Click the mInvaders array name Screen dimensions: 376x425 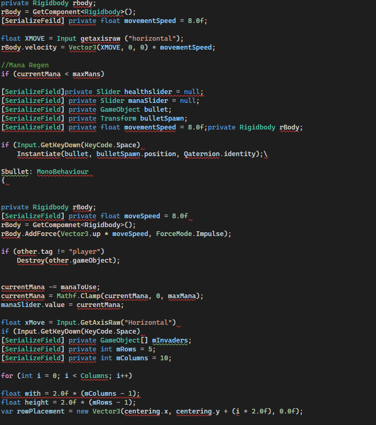(170, 340)
